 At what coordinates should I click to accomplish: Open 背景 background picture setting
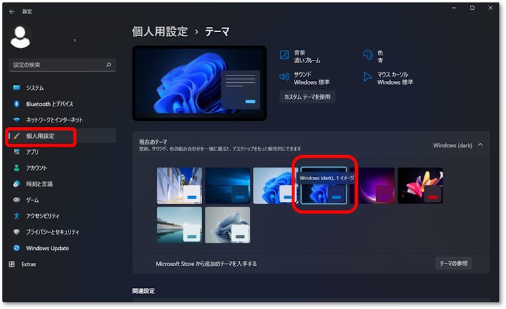point(300,57)
